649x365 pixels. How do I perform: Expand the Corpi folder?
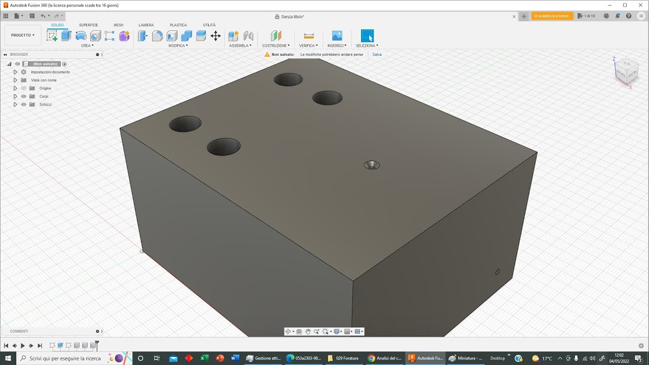tap(15, 96)
